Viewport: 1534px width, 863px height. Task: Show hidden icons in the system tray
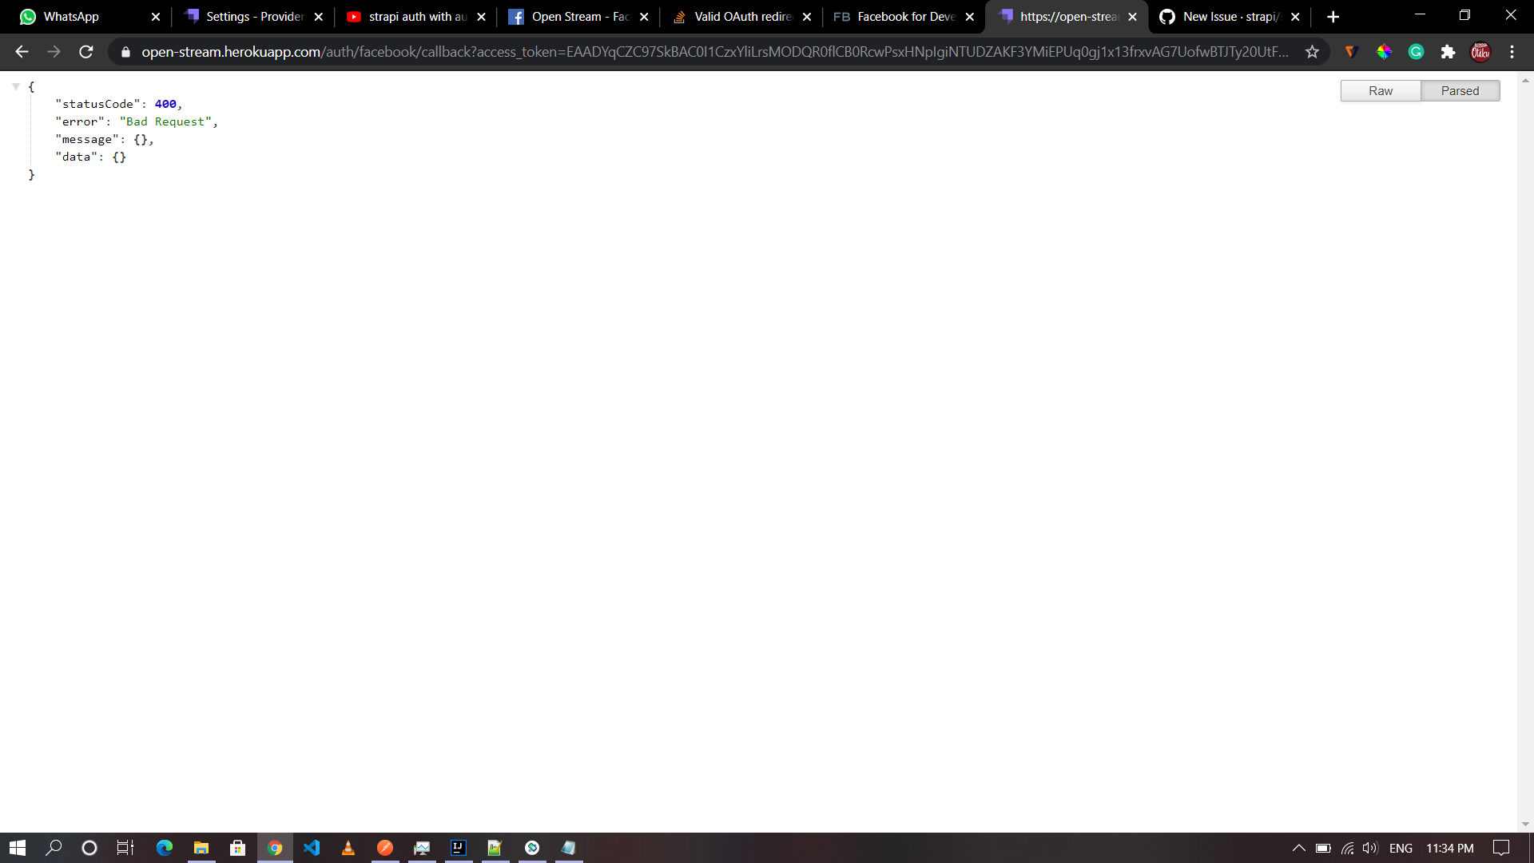[1299, 848]
